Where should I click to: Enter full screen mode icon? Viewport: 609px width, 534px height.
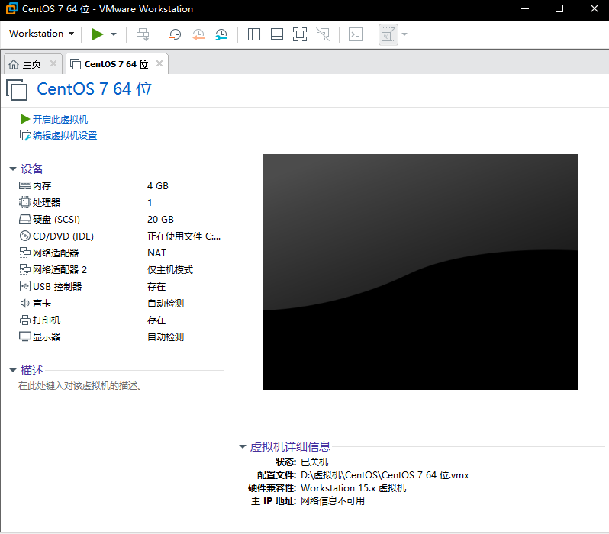pyautogui.click(x=300, y=34)
